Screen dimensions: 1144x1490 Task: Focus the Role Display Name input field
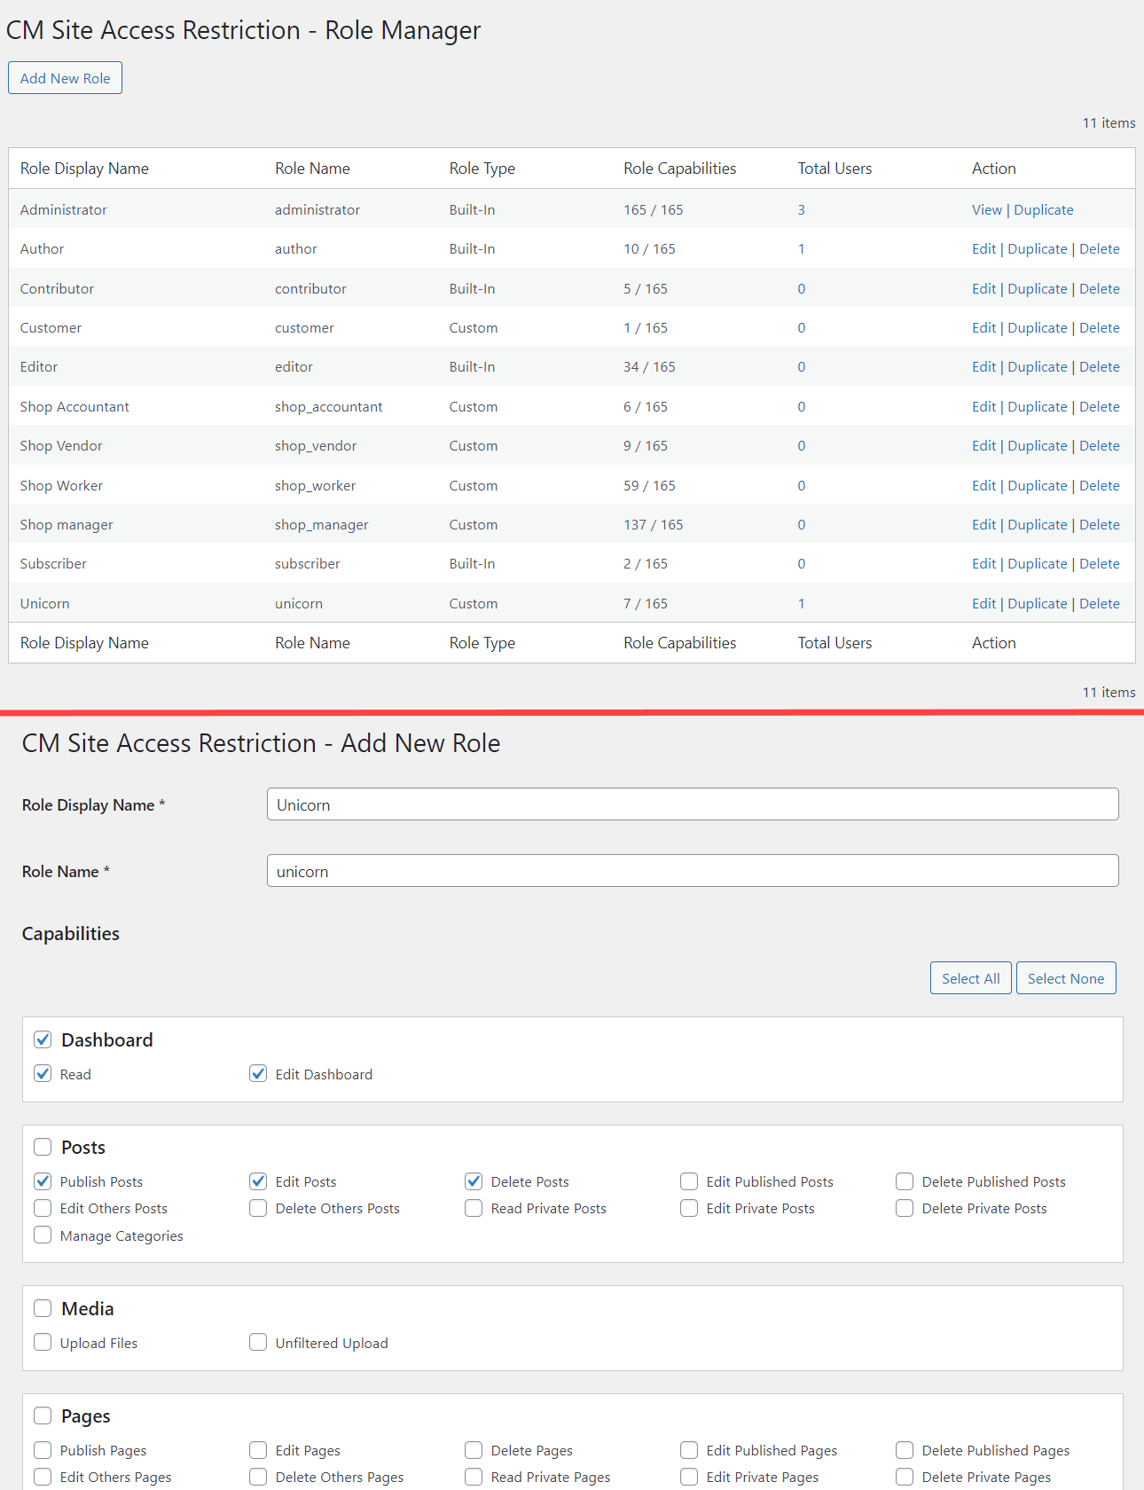coord(692,804)
